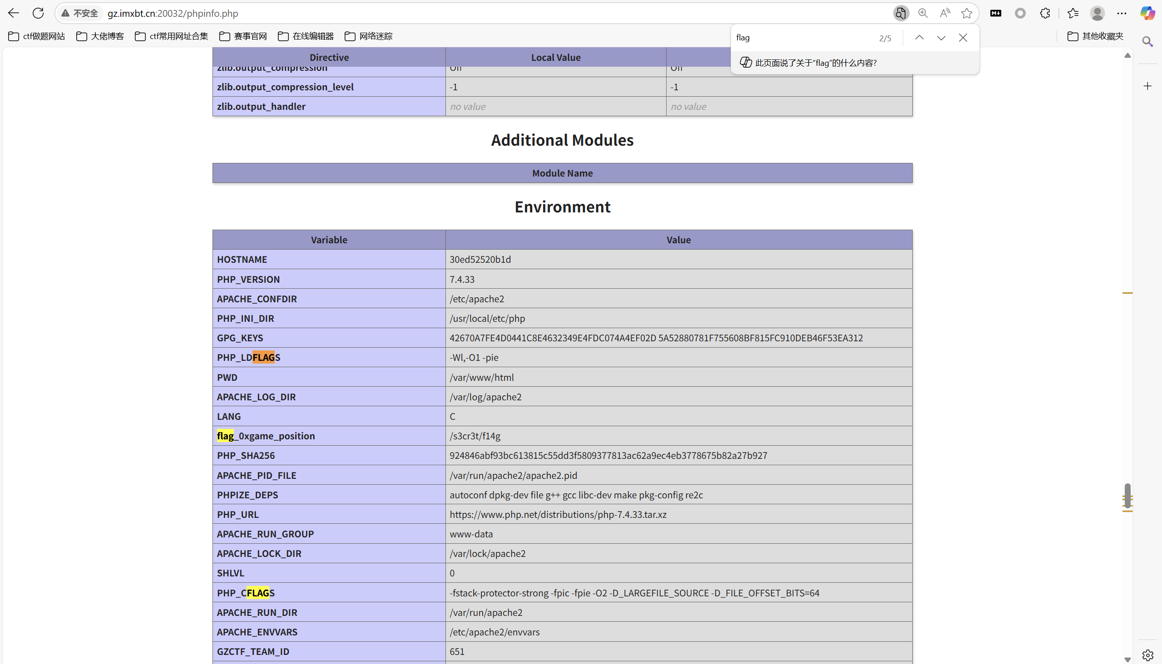The image size is (1162, 664).
Task: Open the 其他收藏夹 folder
Action: click(x=1095, y=36)
